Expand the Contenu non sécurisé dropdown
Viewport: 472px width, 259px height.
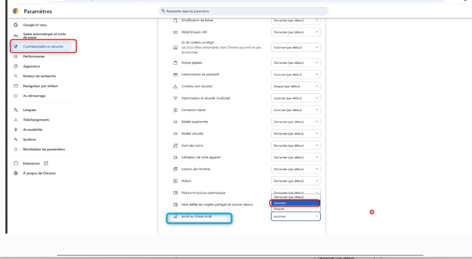coord(295,86)
